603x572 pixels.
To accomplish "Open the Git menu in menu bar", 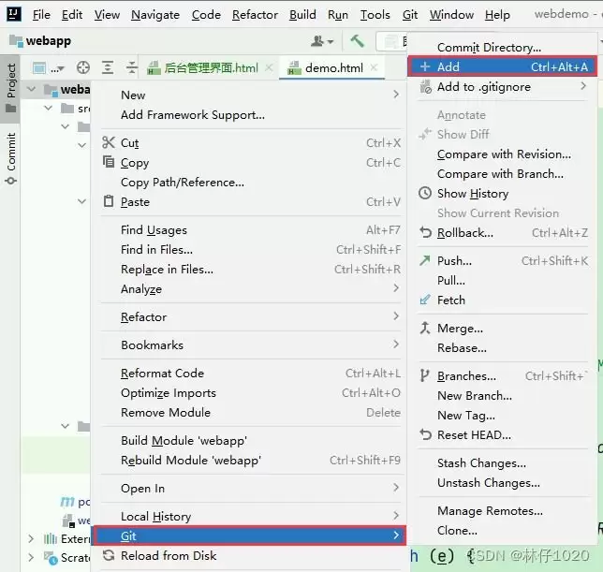I will [410, 15].
